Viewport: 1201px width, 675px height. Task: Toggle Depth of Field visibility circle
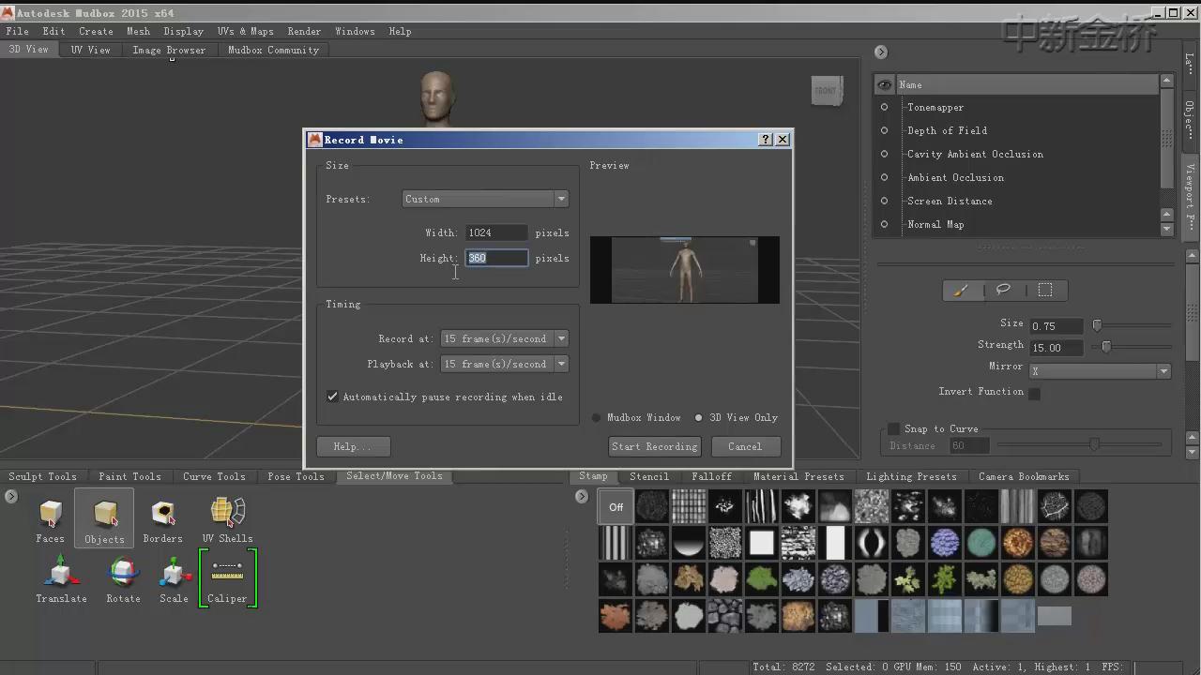click(x=884, y=130)
